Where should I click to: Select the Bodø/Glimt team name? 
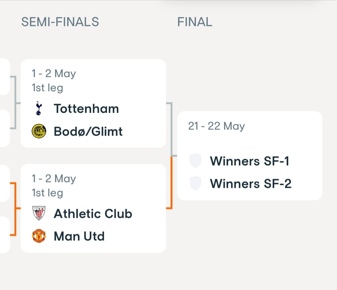(x=88, y=131)
